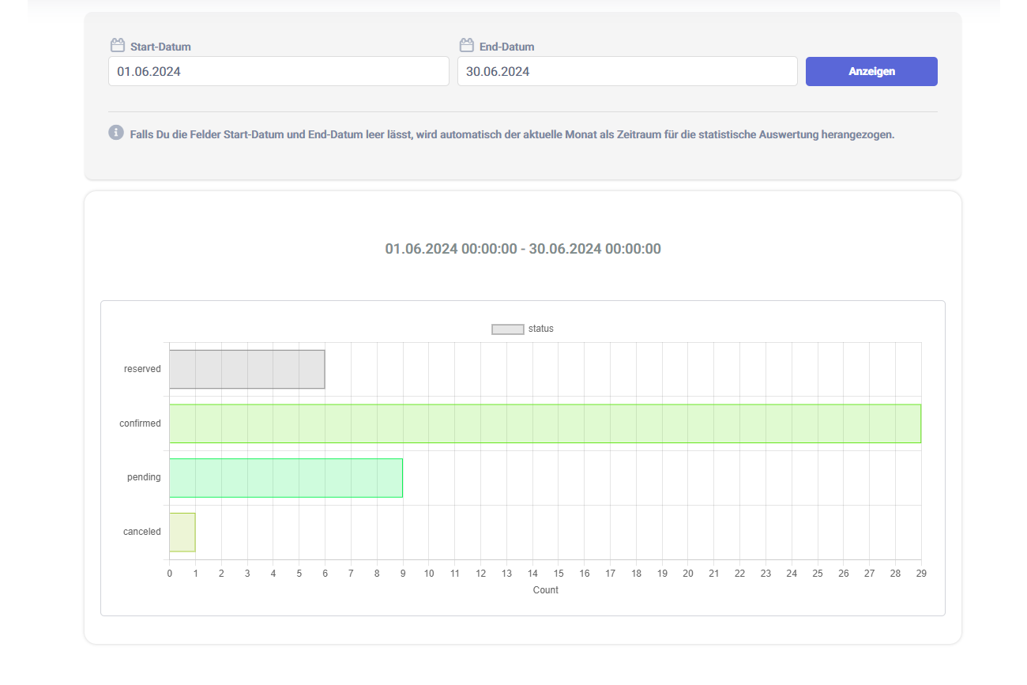1027x685 pixels.
Task: Toggle the status legend swatch
Action: (x=508, y=329)
